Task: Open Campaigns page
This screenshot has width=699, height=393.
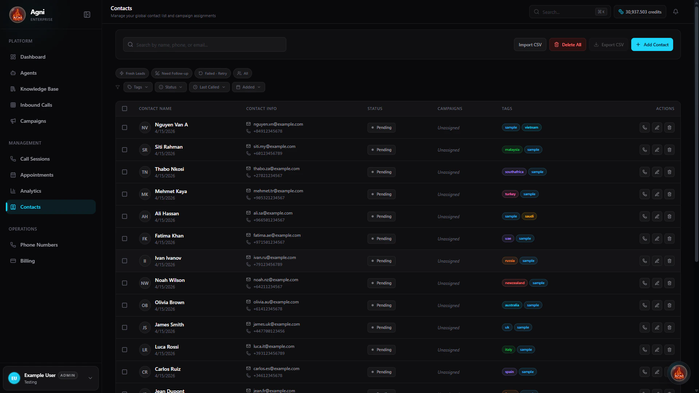Action: 51,121
